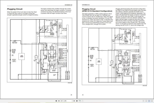Click the CURRENT SENSOR label in left diagram
Viewport: 154px width, 103px height.
click(54, 71)
